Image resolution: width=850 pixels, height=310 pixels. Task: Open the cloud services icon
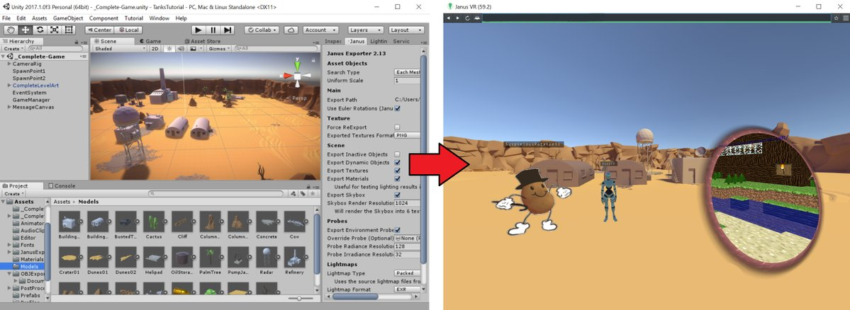(291, 30)
